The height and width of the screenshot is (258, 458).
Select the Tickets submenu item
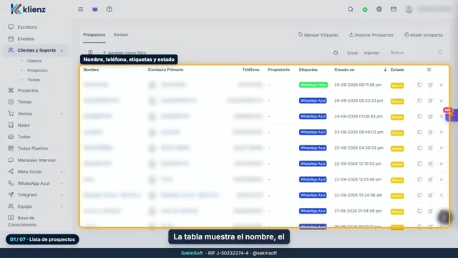(x=34, y=80)
